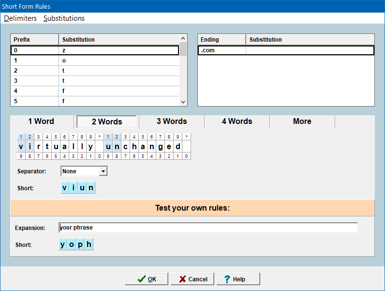Click the Expansion text field

(x=208, y=228)
